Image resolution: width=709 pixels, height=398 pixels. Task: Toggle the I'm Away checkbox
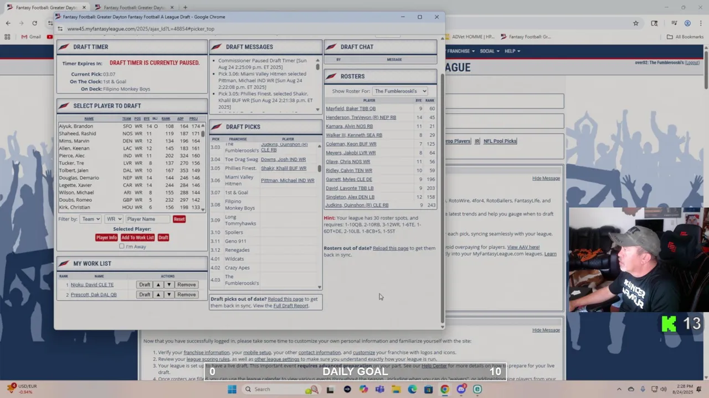click(x=122, y=247)
